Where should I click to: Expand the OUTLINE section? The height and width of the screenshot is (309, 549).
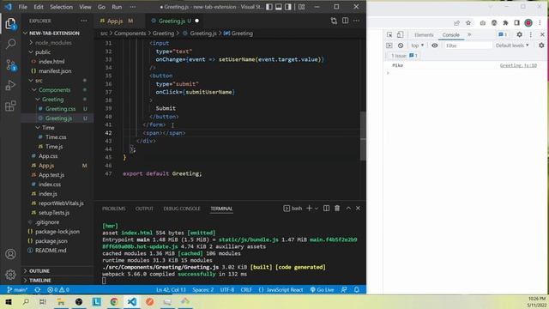[39, 271]
